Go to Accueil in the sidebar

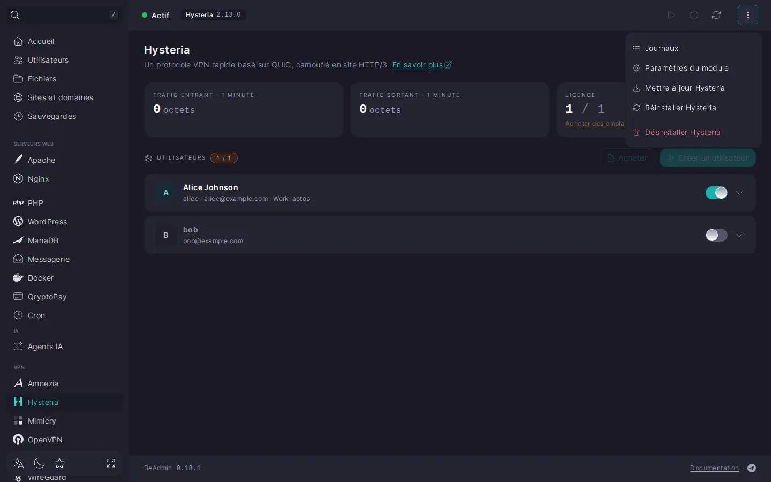coord(64,41)
